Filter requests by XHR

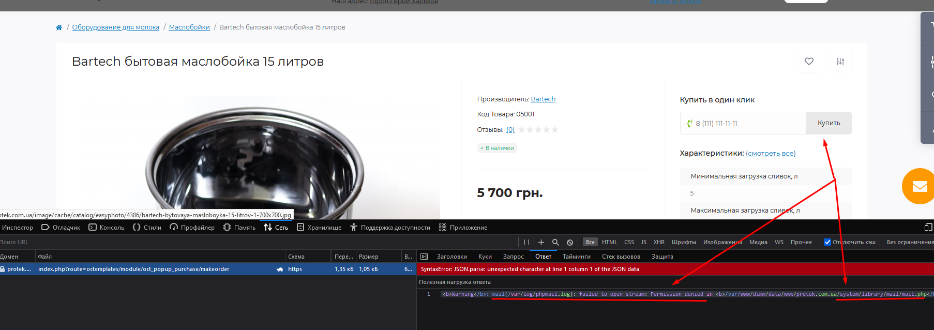(659, 242)
